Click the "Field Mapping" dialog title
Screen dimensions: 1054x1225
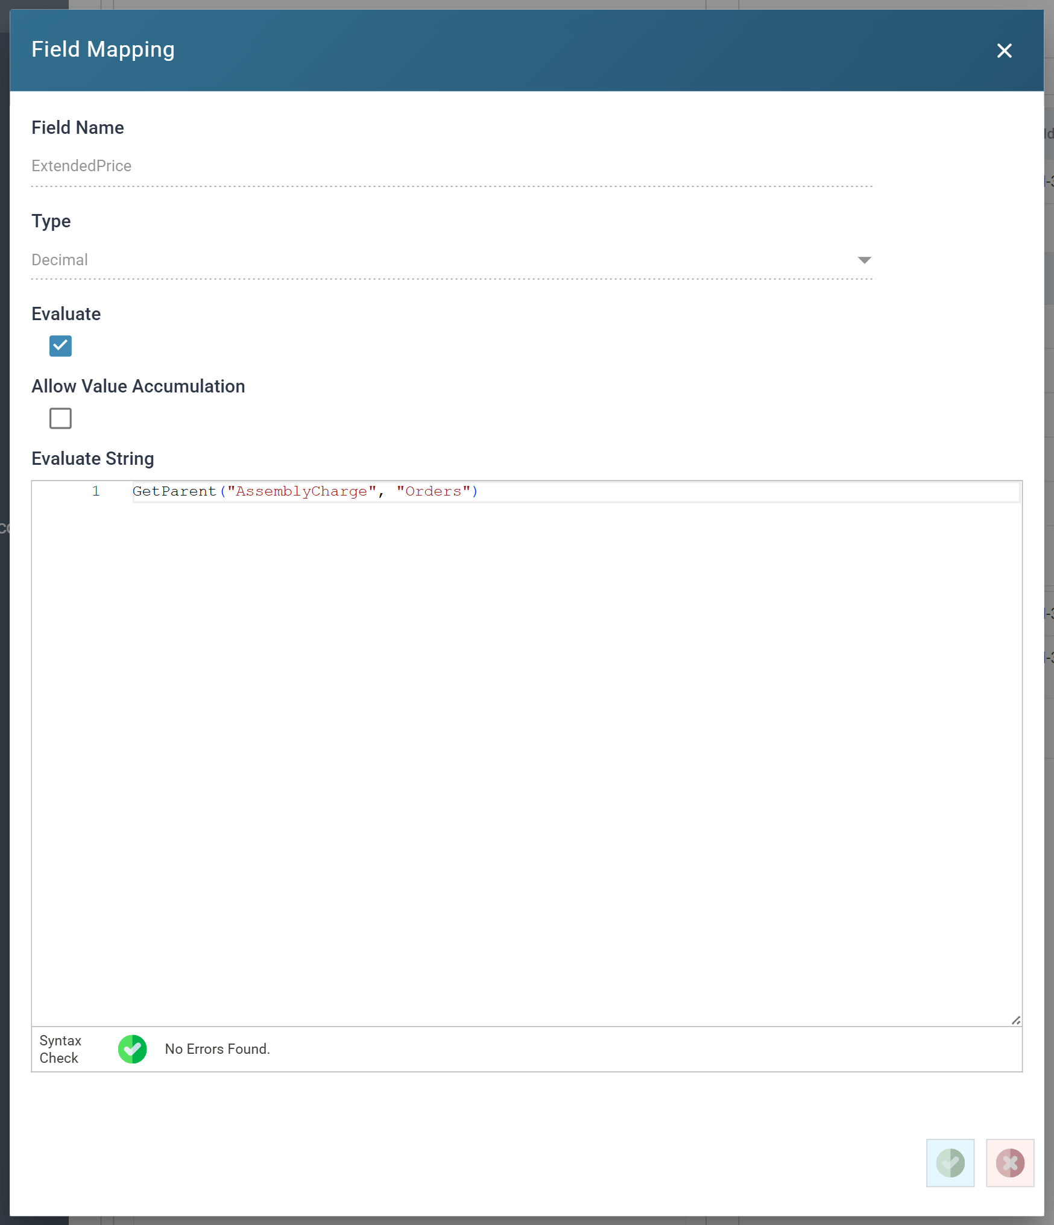103,49
